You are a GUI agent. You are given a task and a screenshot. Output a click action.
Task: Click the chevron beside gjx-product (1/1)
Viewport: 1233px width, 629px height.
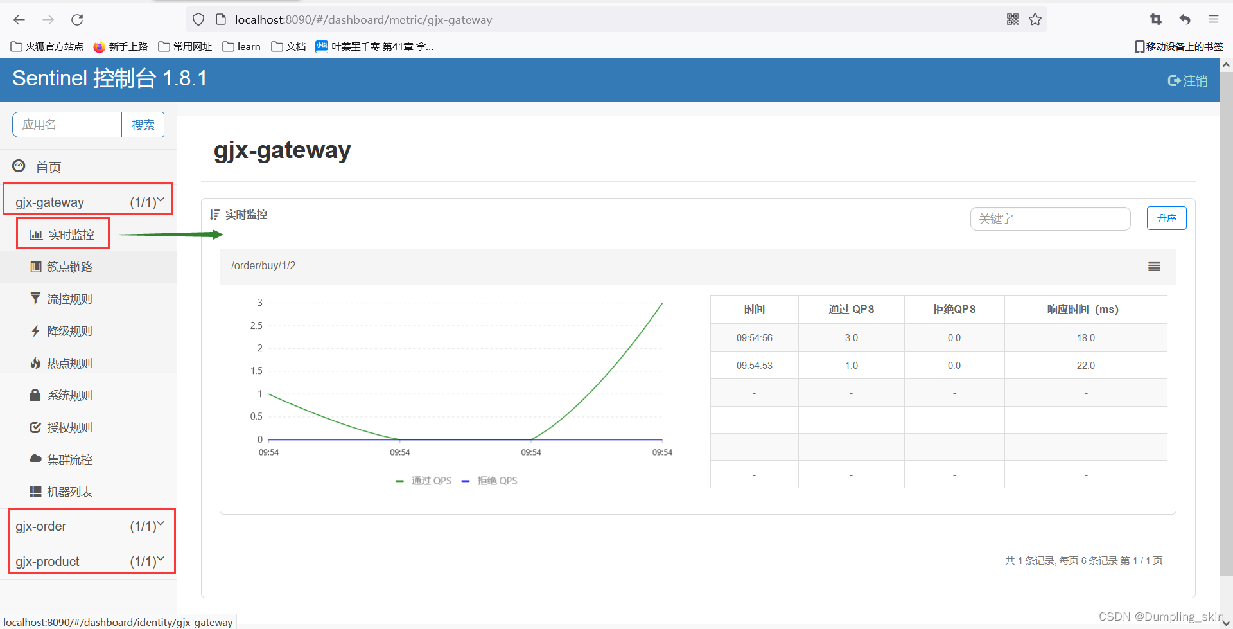tap(161, 559)
